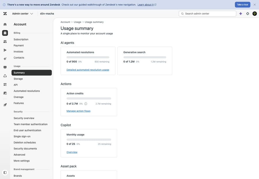This screenshot has height=179, width=259.
Task: Open the Home icon in left rail
Action: [x=5, y=24]
